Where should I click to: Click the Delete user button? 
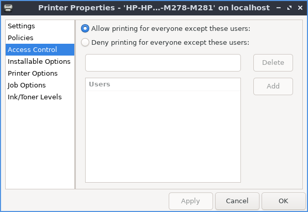coord(273,63)
